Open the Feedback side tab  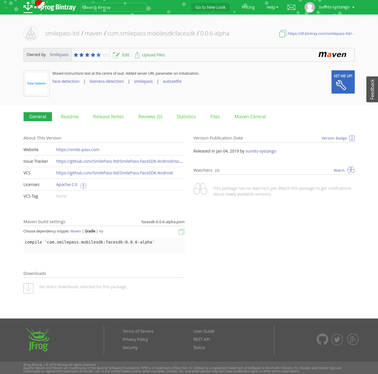pyautogui.click(x=372, y=89)
